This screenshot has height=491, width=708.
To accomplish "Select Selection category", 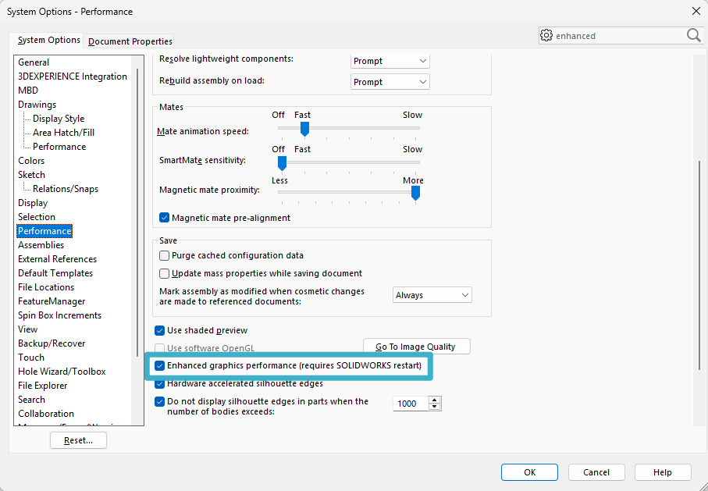I will coord(37,217).
